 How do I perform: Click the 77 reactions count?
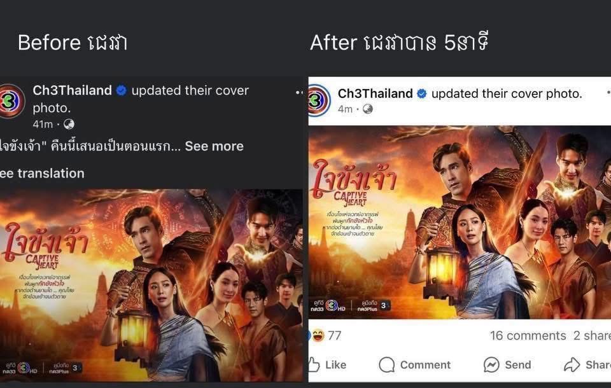coord(334,335)
